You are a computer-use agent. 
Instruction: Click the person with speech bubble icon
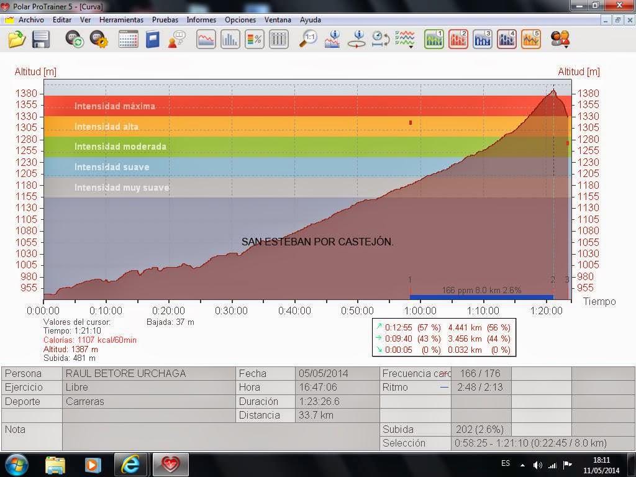[x=177, y=39]
